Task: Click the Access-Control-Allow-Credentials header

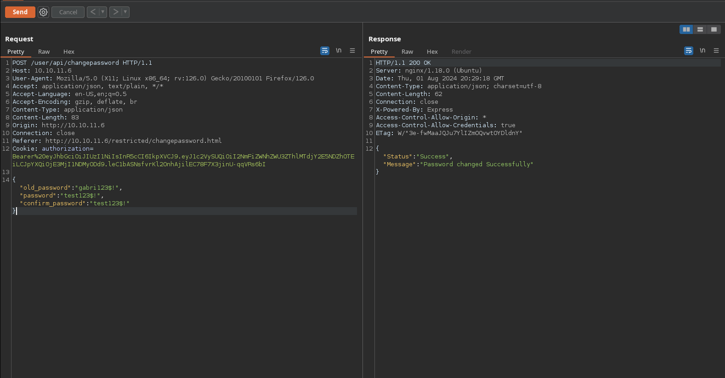Action: [446, 125]
